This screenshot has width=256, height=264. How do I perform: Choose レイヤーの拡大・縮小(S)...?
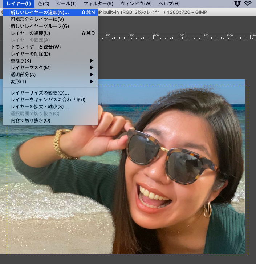(x=50, y=107)
